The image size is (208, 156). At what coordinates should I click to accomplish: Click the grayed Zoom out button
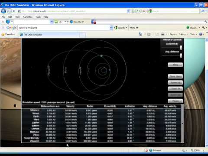tap(175, 95)
